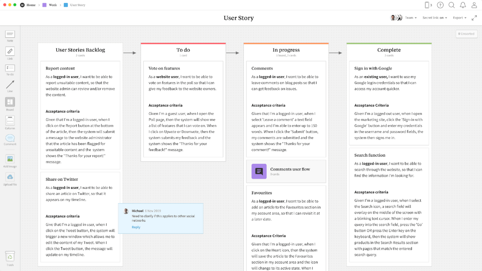Toggle the Secret link setting
This screenshot has height=271, width=482.
[x=435, y=18]
